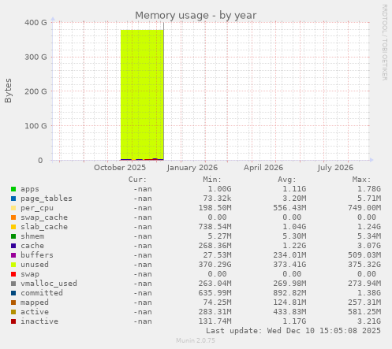Click the July 2026 axis label
This screenshot has width=392, height=349.
coord(335,168)
